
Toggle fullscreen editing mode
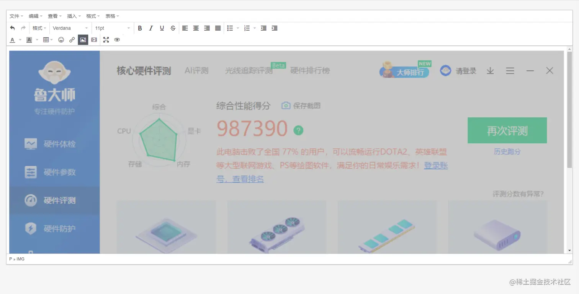(x=106, y=40)
